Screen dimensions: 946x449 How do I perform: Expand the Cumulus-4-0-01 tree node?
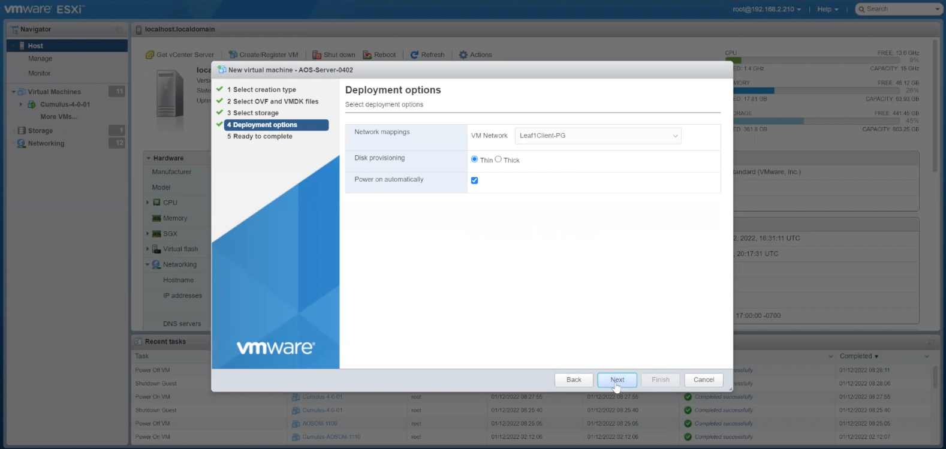(x=21, y=104)
